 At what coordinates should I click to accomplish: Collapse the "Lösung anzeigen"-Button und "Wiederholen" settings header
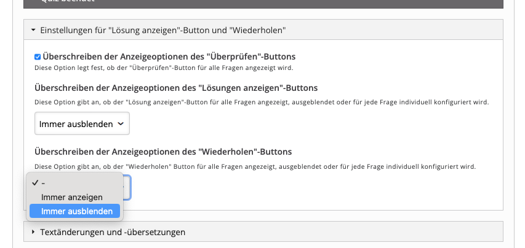(x=163, y=29)
